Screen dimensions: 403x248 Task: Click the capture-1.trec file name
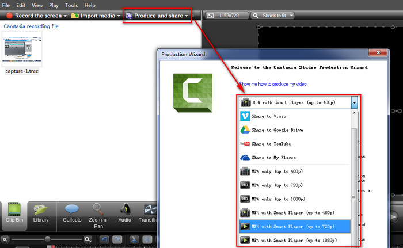coord(22,71)
